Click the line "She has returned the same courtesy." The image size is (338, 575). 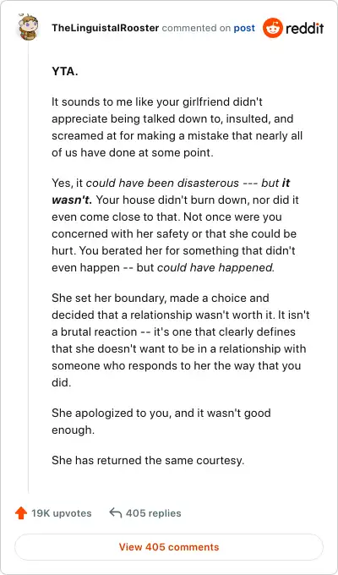(148, 460)
